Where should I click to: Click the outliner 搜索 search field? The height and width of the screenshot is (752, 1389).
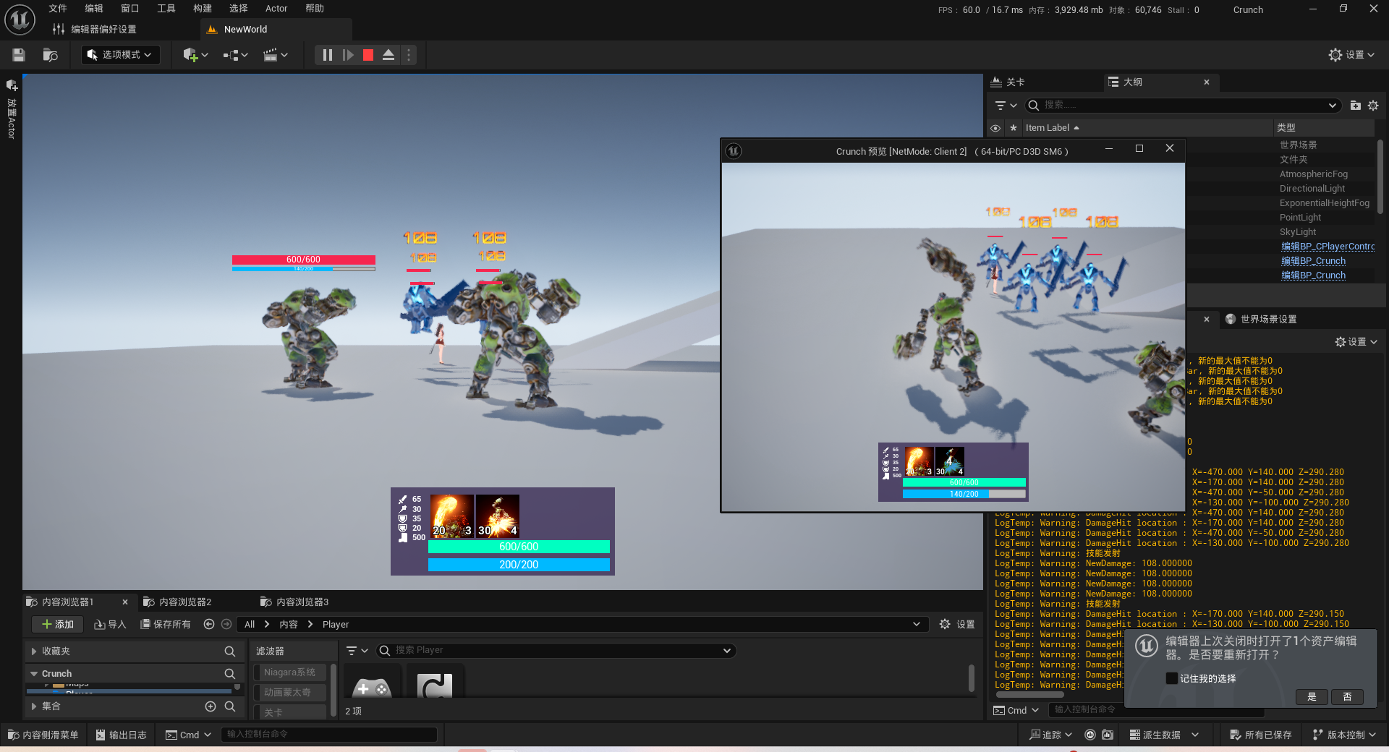[x=1183, y=106]
